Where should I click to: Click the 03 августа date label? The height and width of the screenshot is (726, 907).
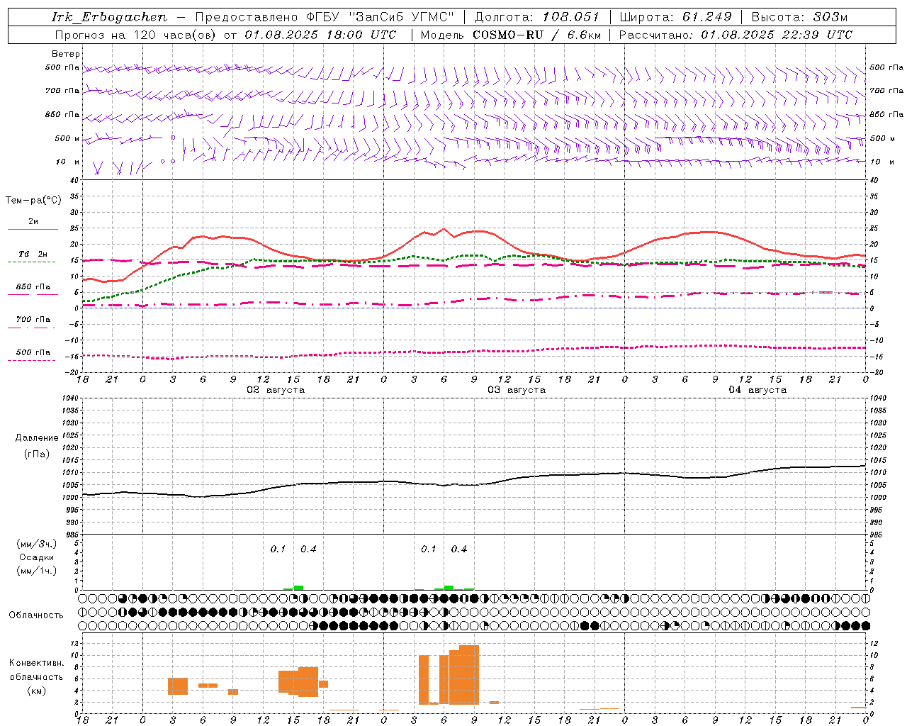(x=517, y=390)
